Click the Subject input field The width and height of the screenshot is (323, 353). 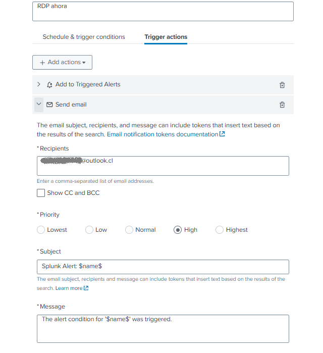[x=163, y=267]
